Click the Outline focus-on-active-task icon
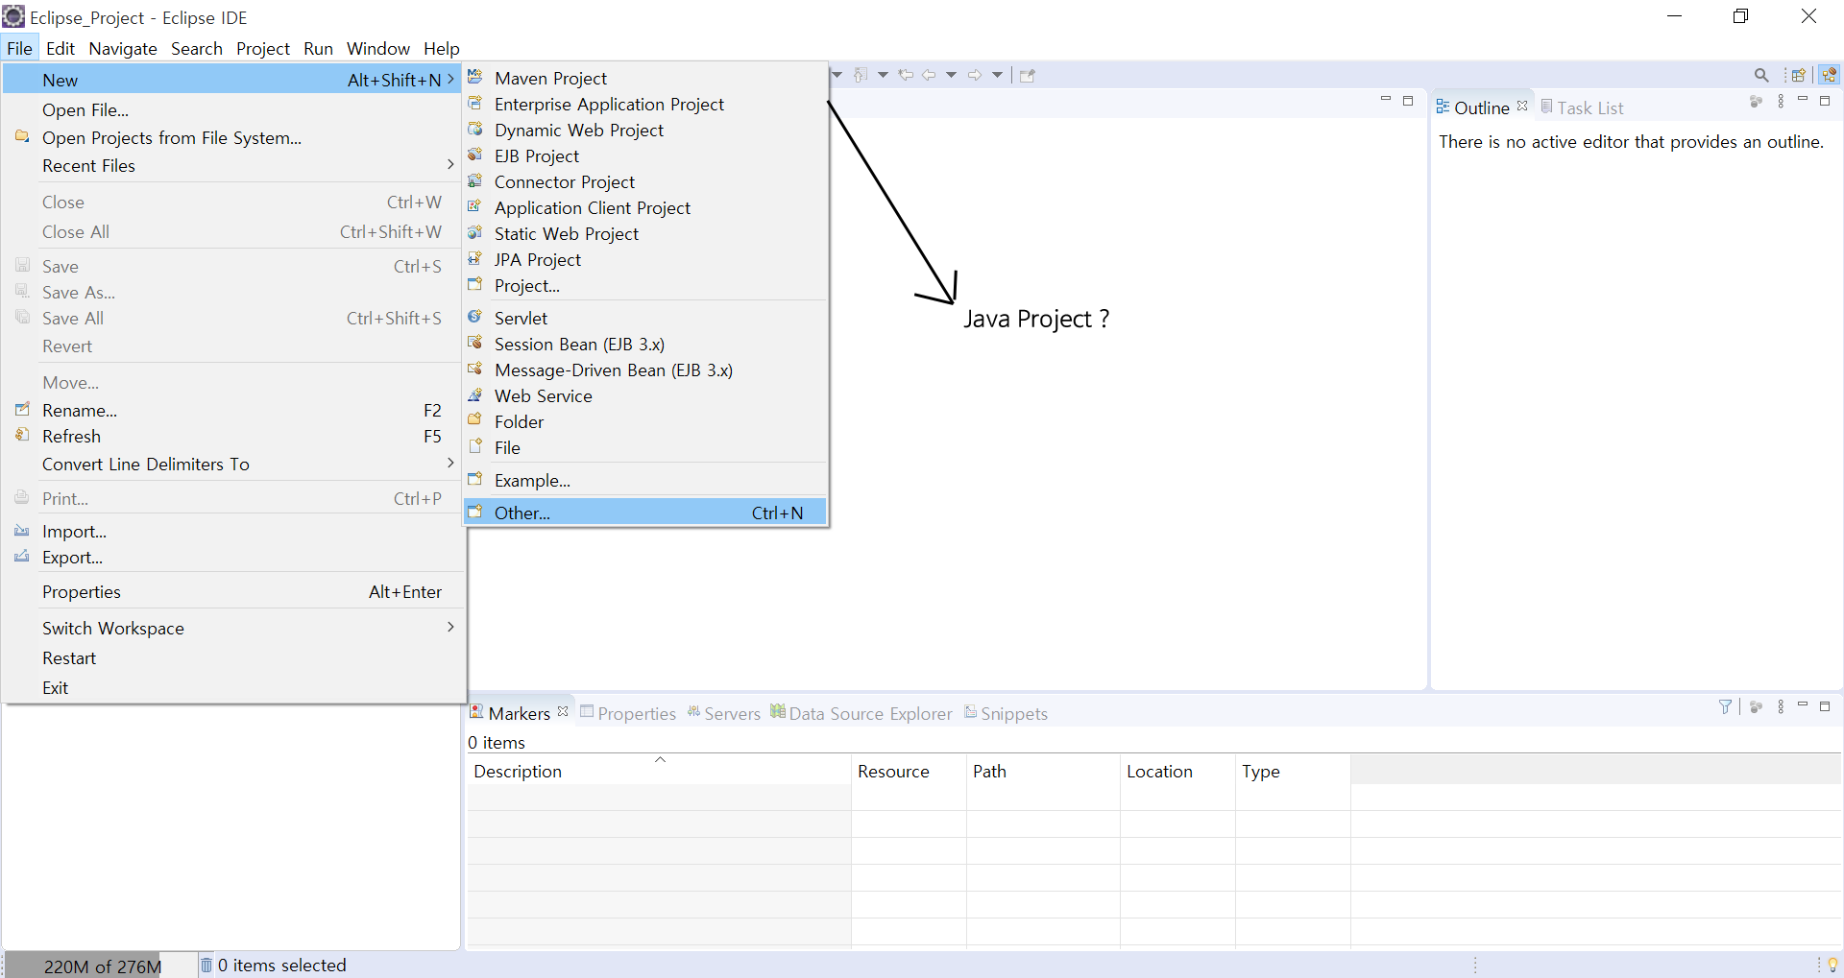Screen dimensions: 1844x978 (1757, 101)
